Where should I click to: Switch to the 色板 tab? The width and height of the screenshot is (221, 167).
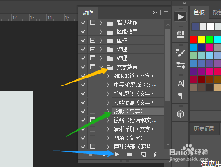(199, 12)
